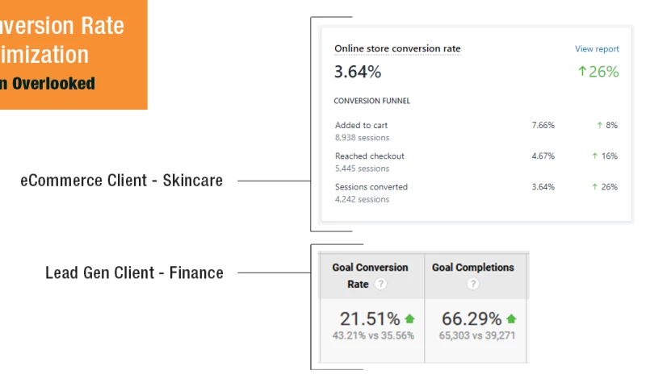The width and height of the screenshot is (646, 387).
Task: Click the 66.29% goal completions value
Action: [471, 319]
